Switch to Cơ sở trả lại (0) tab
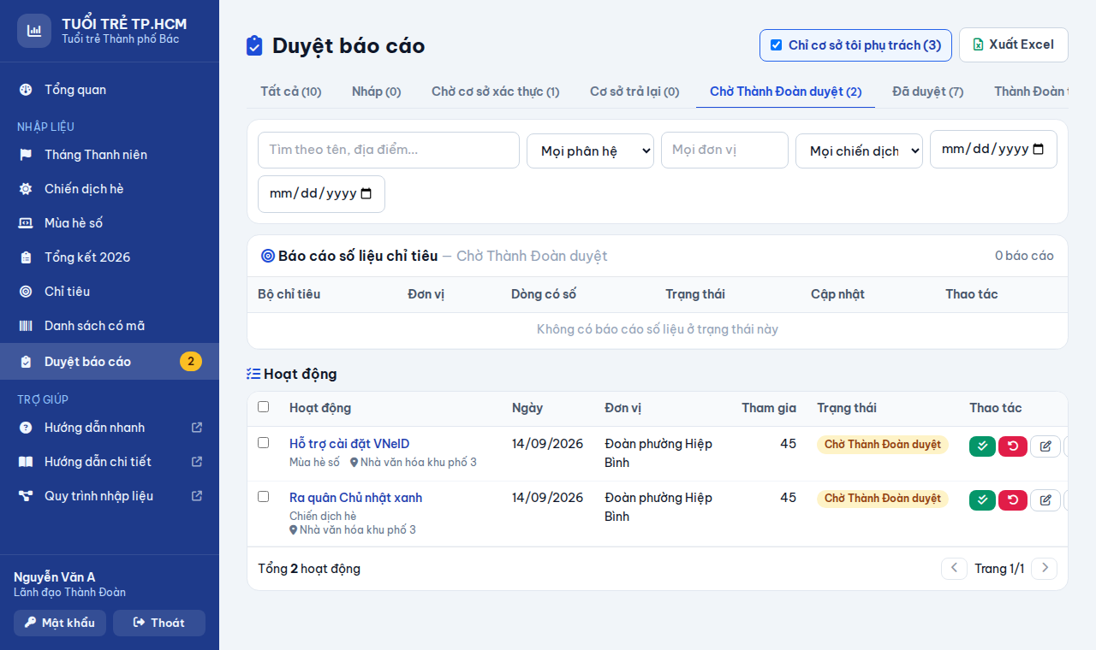 point(634,92)
